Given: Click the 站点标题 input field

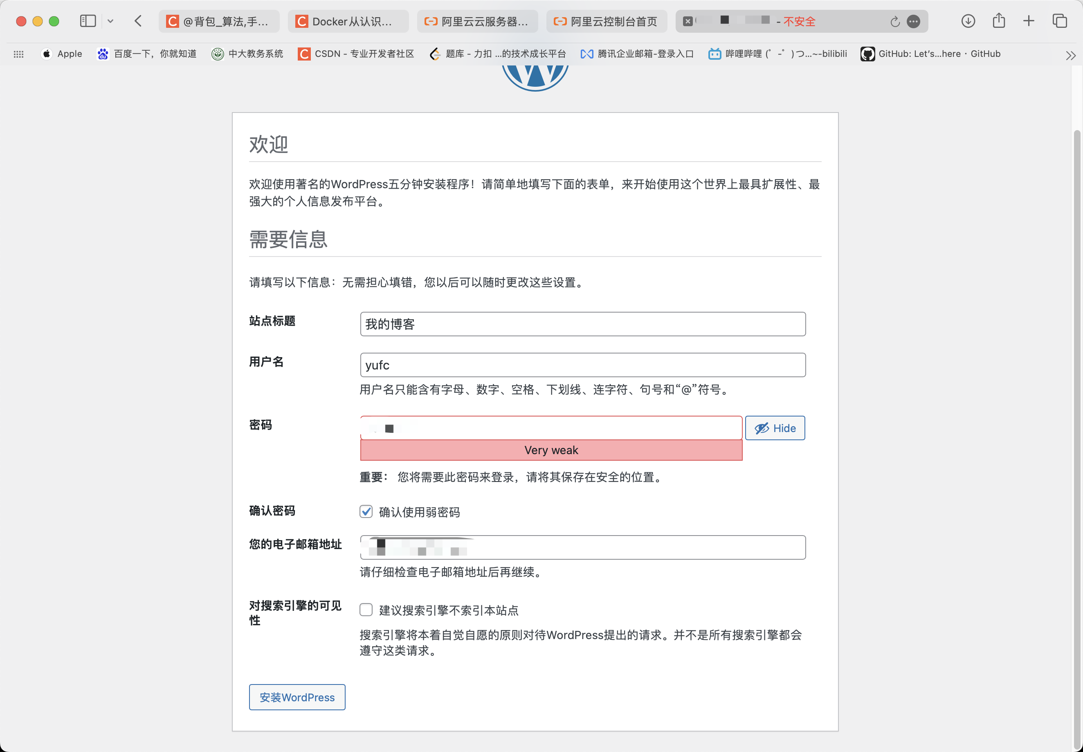Looking at the screenshot, I should pyautogui.click(x=582, y=324).
